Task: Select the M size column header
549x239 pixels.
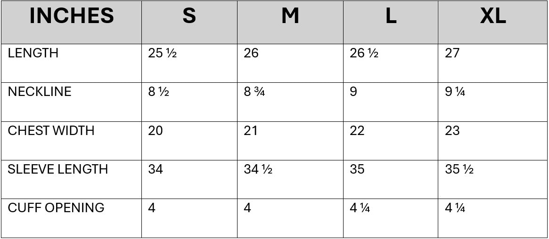Action: point(290,17)
